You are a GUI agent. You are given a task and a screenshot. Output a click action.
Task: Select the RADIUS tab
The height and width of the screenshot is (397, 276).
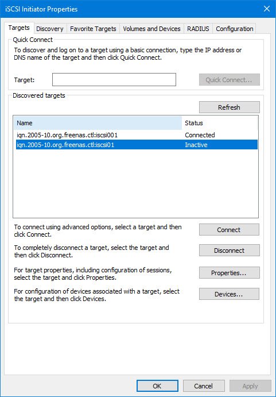tap(198, 29)
